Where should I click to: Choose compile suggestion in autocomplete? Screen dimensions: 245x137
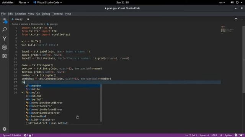click(x=63, y=89)
